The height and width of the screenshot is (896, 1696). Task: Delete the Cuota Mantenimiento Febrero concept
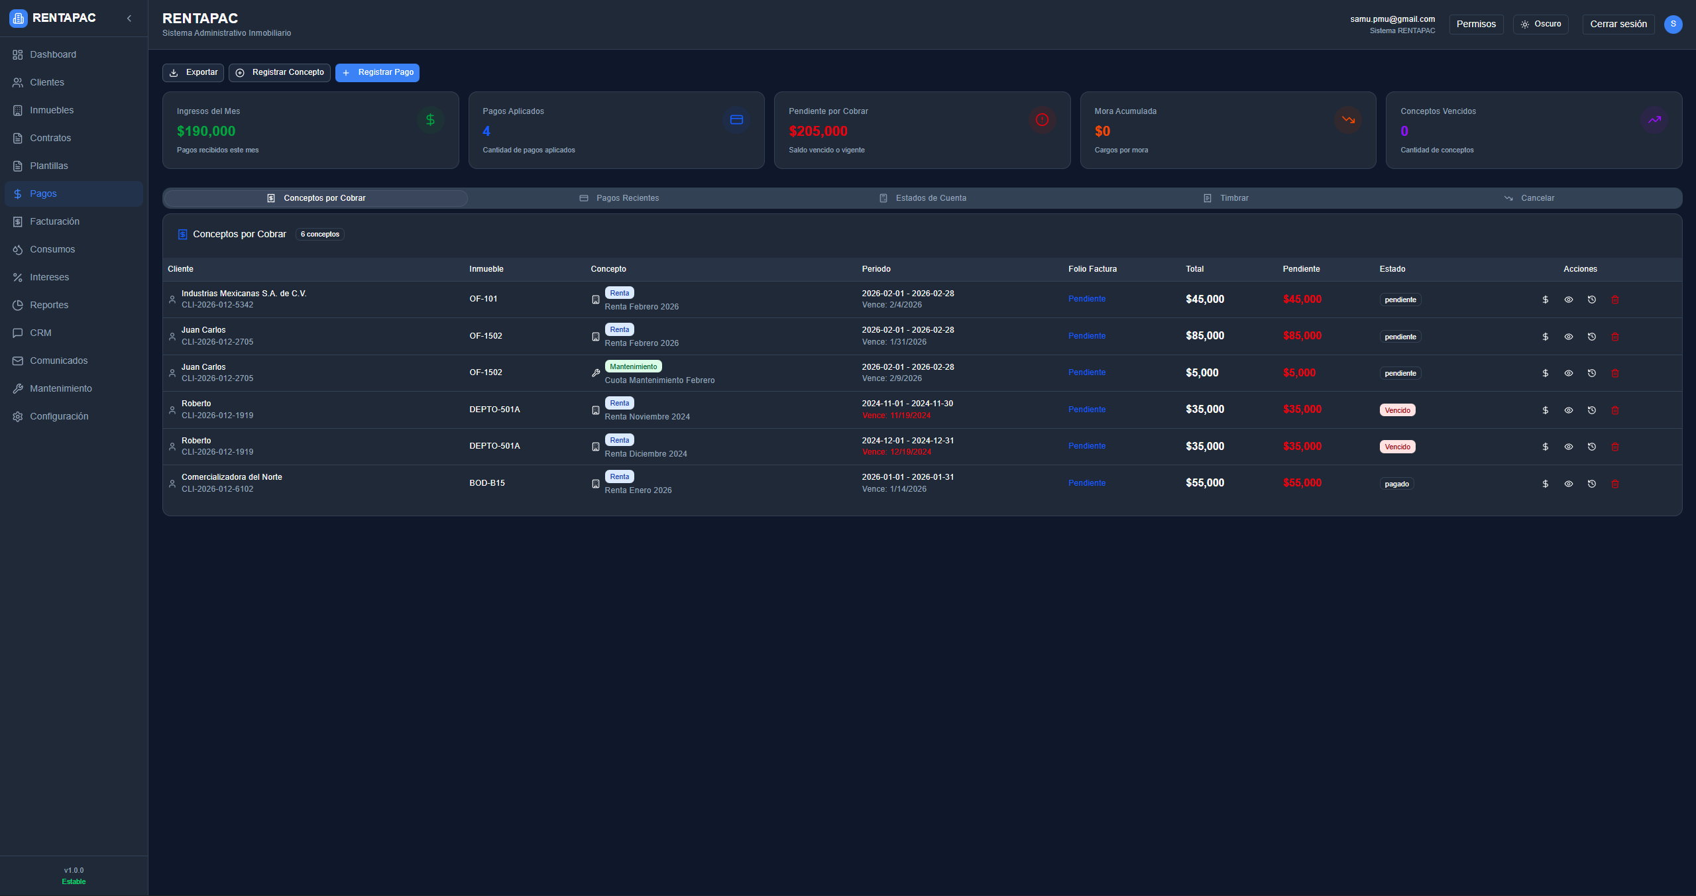pos(1614,373)
